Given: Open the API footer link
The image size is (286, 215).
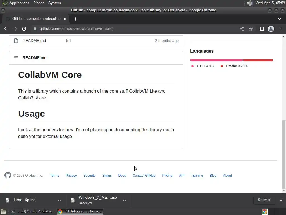Looking at the screenshot, I should point(182,175).
